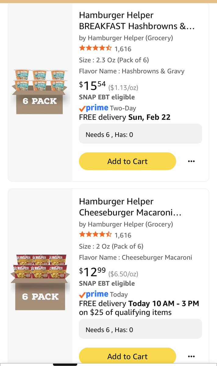Click star rating of Hashbrowns & Gravy product
The image size is (217, 366).
pyautogui.click(x=95, y=48)
